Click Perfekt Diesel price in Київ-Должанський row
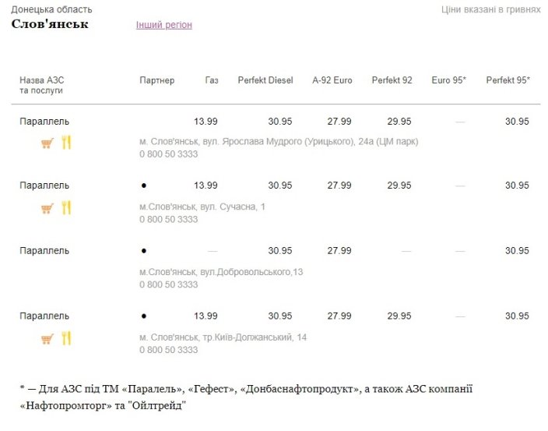The image size is (548, 431). point(280,316)
